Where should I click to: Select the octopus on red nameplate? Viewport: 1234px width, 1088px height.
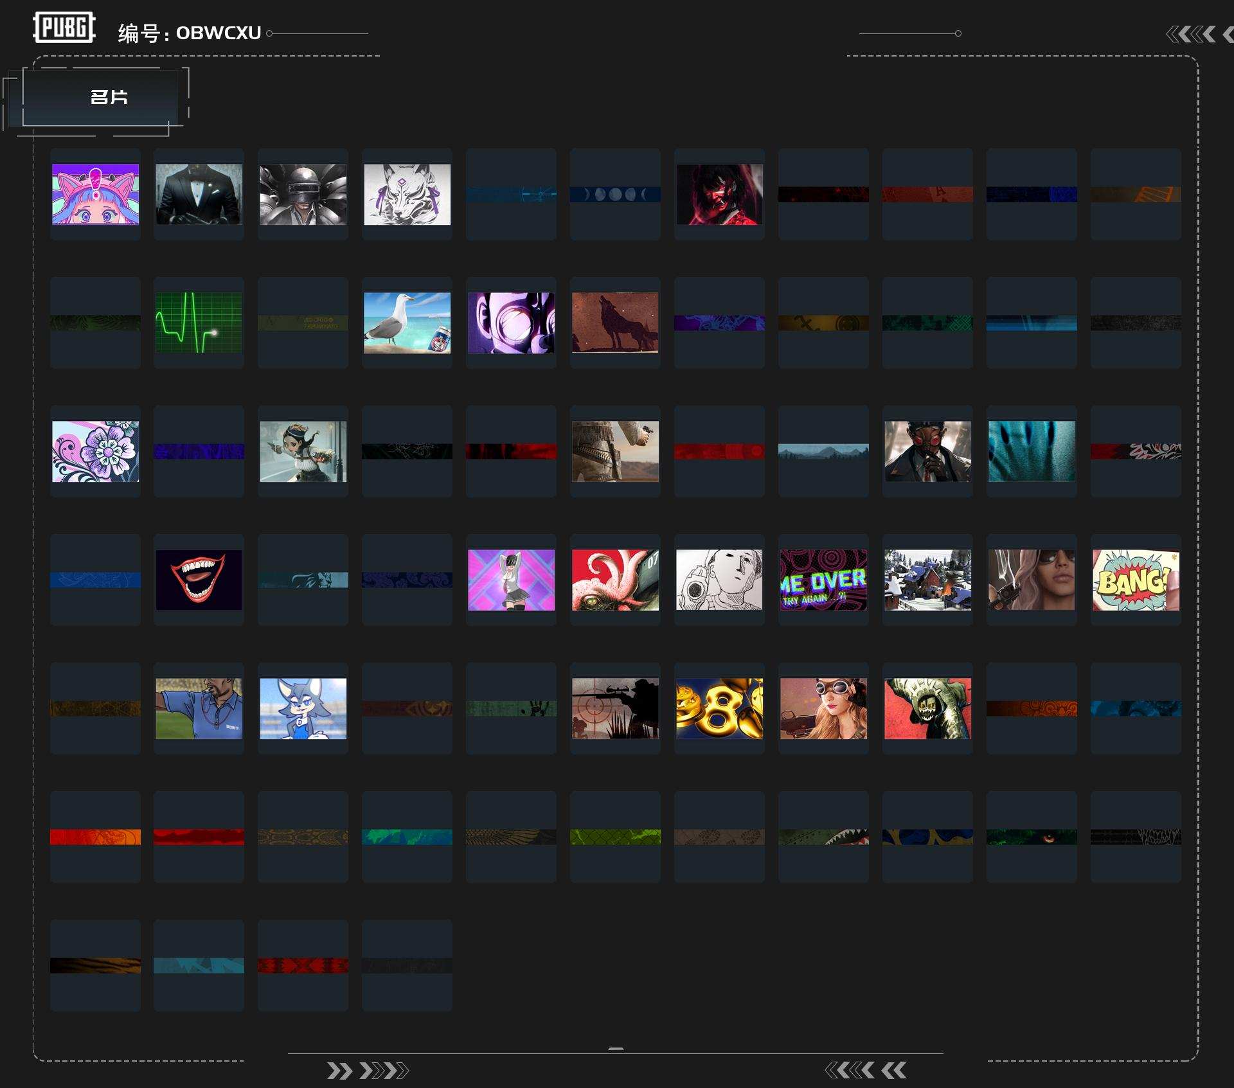tap(615, 580)
